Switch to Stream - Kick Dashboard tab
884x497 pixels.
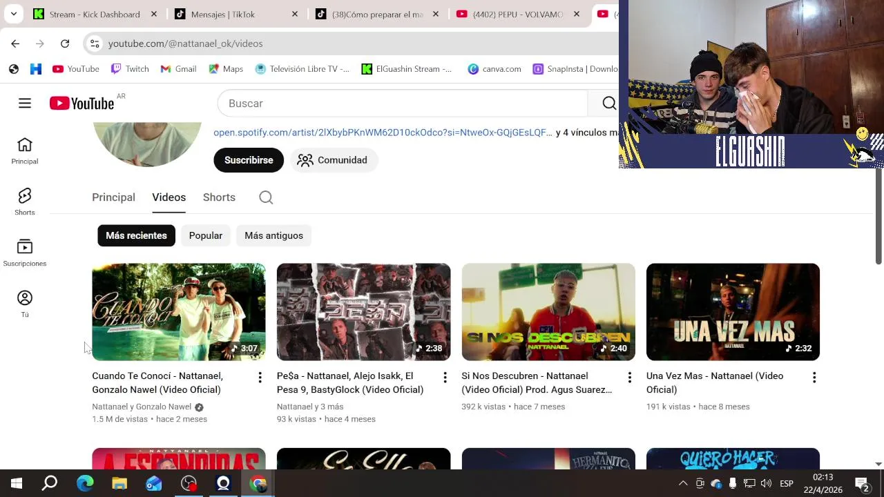pyautogui.click(x=95, y=14)
